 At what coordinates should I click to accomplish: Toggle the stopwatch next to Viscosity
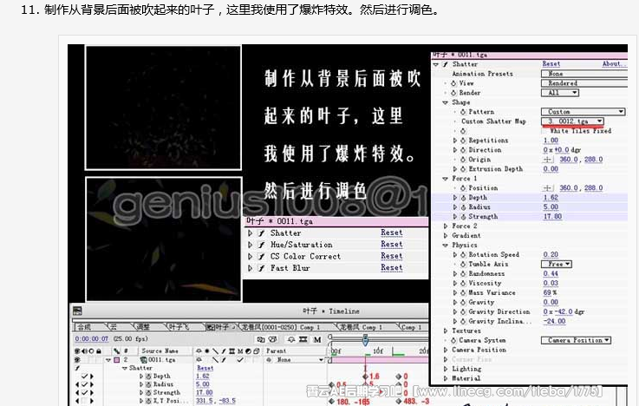click(x=463, y=283)
